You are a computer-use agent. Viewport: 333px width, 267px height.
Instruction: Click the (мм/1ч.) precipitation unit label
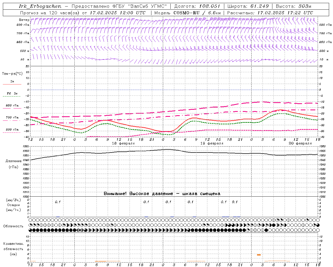click(14, 210)
